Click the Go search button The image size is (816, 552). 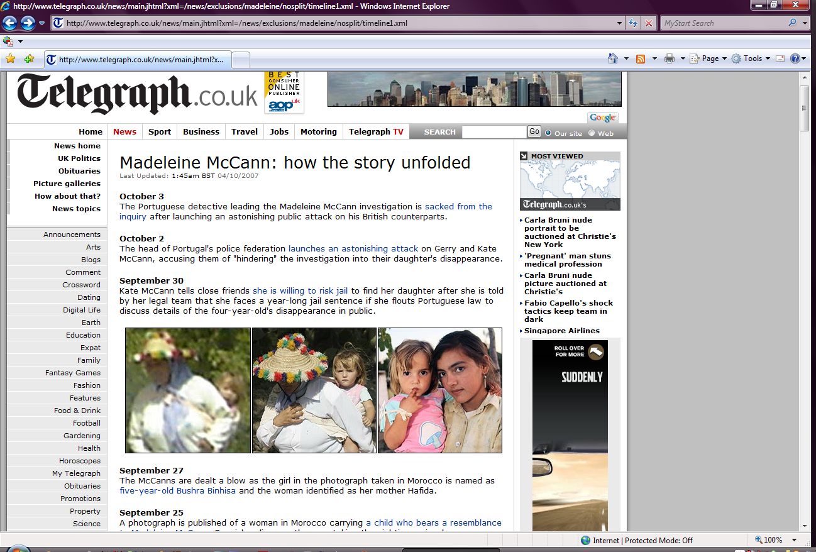click(x=534, y=131)
